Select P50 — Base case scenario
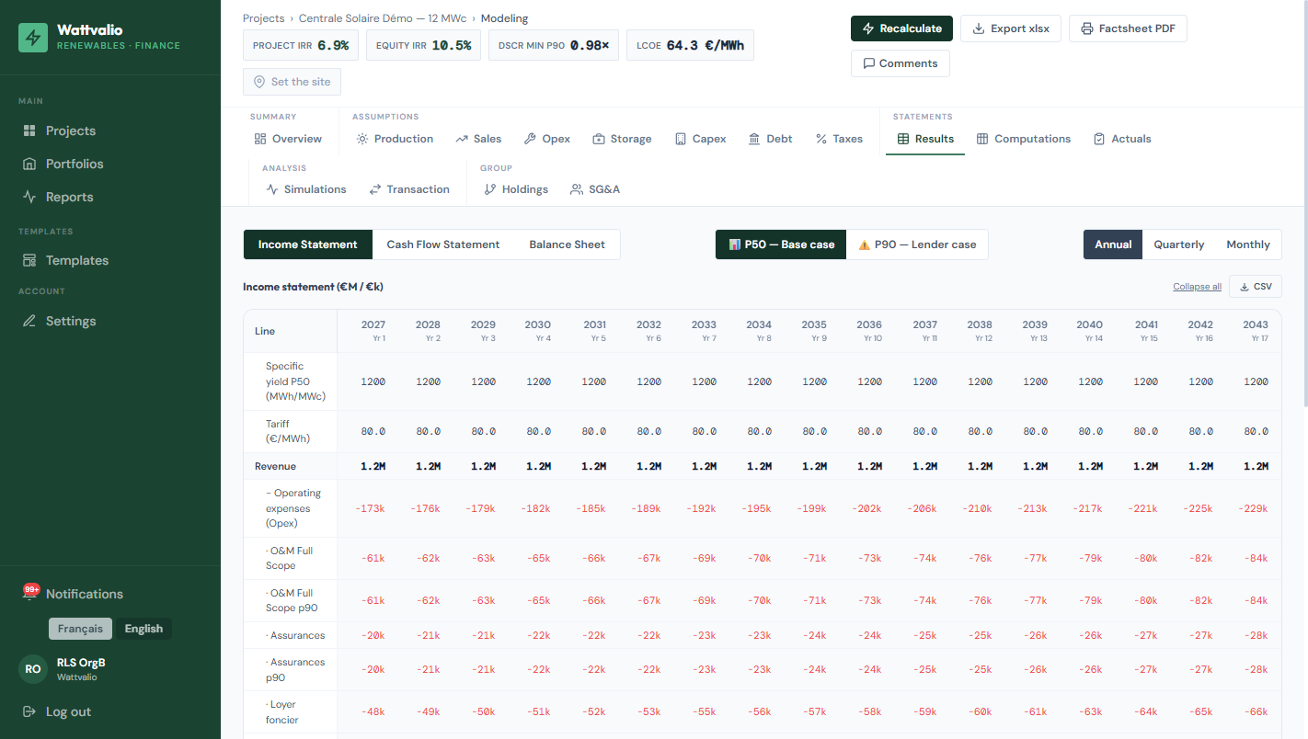The width and height of the screenshot is (1308, 739). pos(781,244)
